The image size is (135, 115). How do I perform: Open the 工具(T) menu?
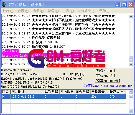[68, 11]
